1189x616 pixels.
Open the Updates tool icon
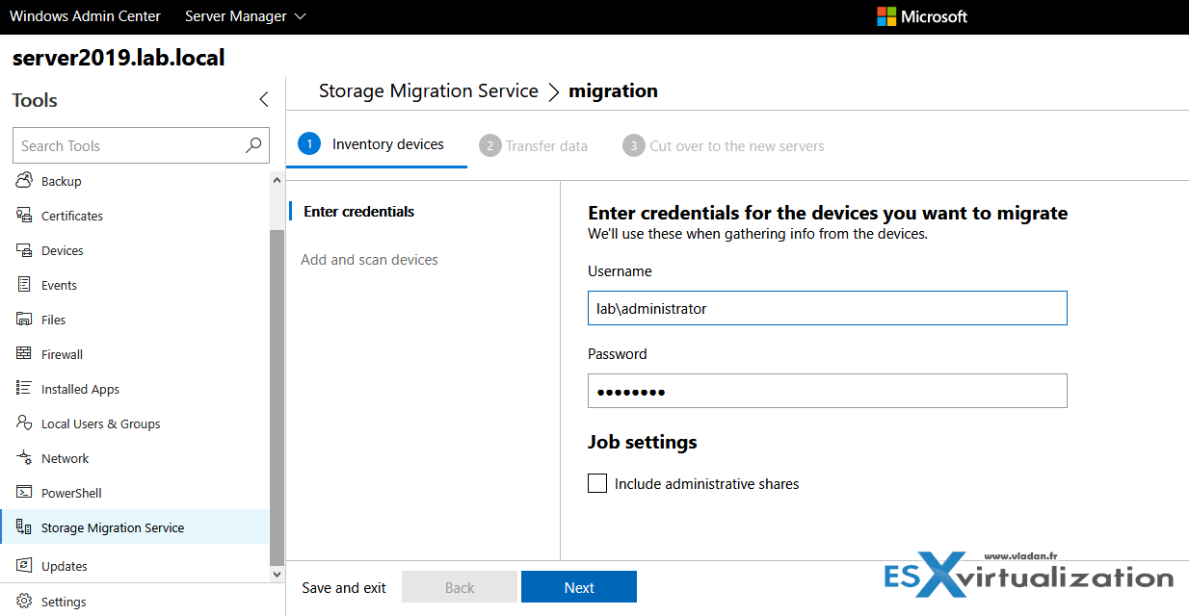(x=24, y=566)
